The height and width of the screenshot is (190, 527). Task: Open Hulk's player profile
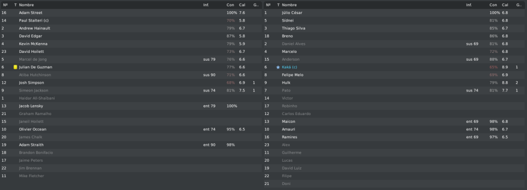click(286, 83)
